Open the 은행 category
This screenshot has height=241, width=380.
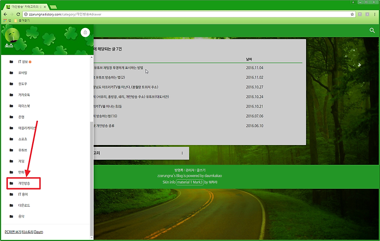21,117
